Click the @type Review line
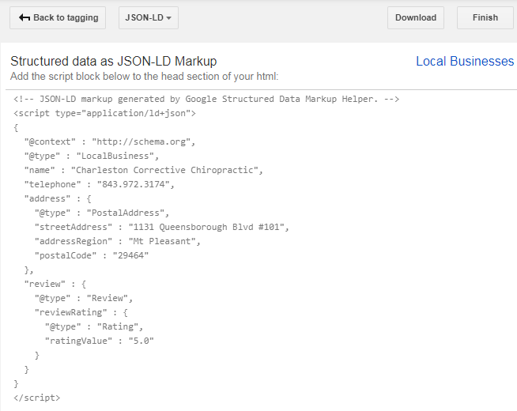This screenshot has height=411, width=517. (x=84, y=298)
